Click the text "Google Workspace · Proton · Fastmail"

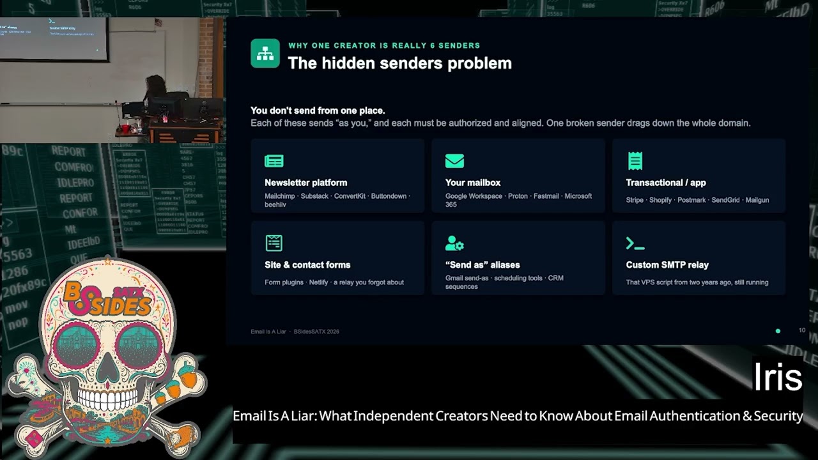503,196
